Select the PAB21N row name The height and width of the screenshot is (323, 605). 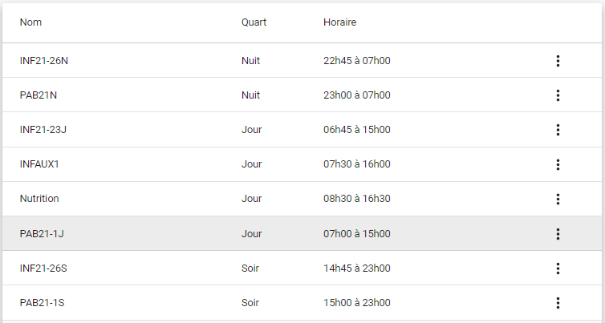click(39, 95)
